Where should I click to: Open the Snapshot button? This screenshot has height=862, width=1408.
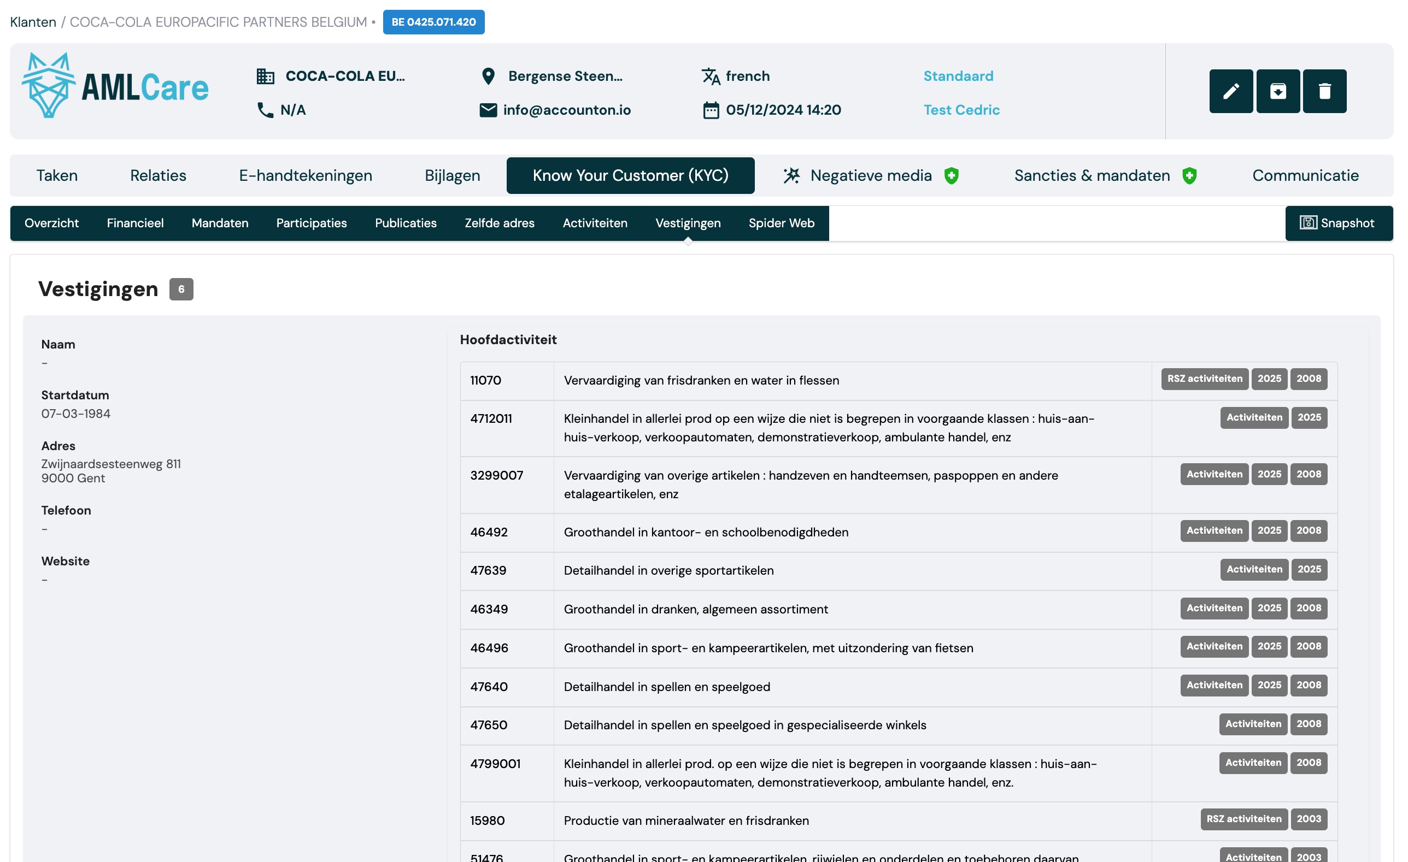(x=1337, y=223)
